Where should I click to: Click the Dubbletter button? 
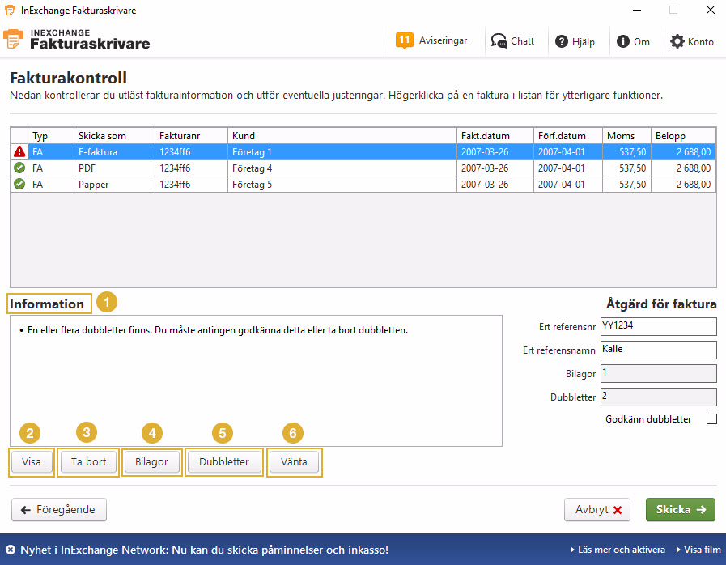coord(224,461)
